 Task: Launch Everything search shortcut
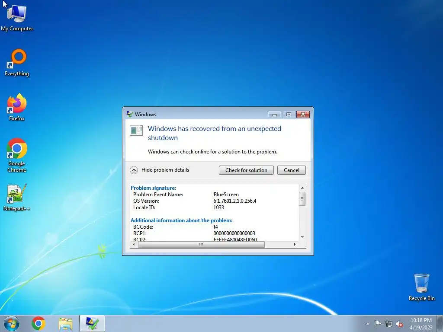(17, 63)
